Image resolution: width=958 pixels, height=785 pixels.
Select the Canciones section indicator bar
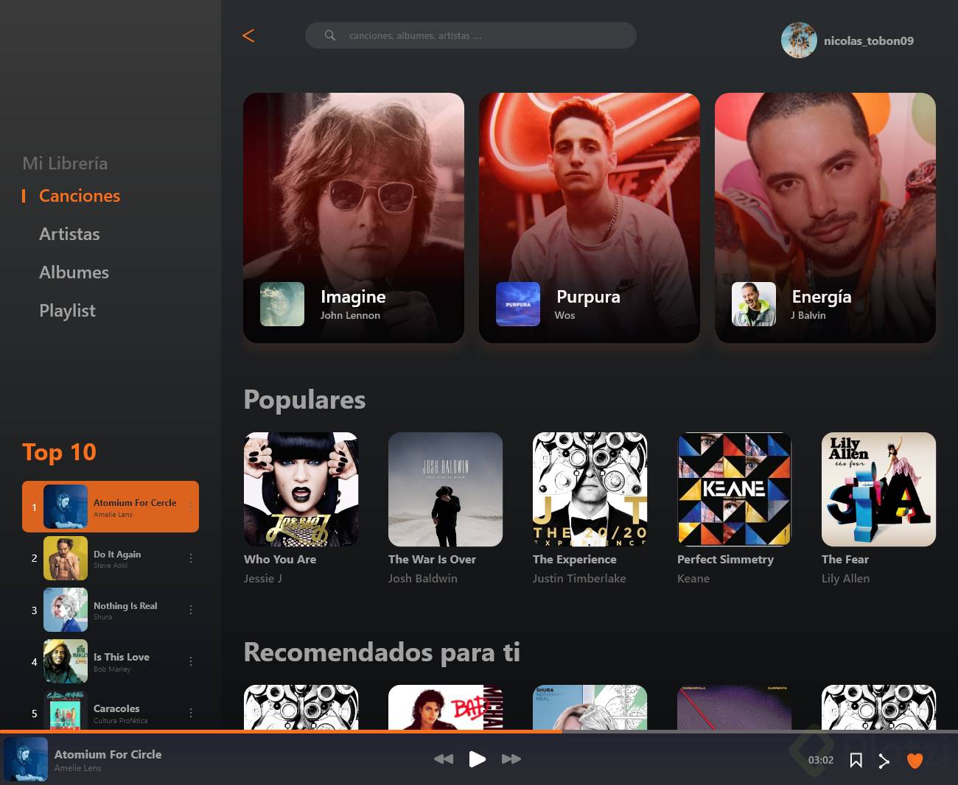pyautogui.click(x=24, y=195)
